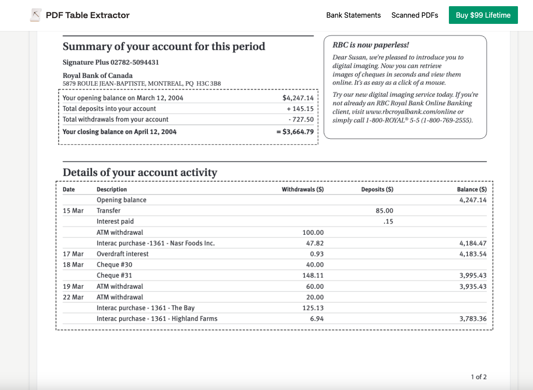Click the balance 4,183.54
The width and height of the screenshot is (533, 390).
point(473,254)
